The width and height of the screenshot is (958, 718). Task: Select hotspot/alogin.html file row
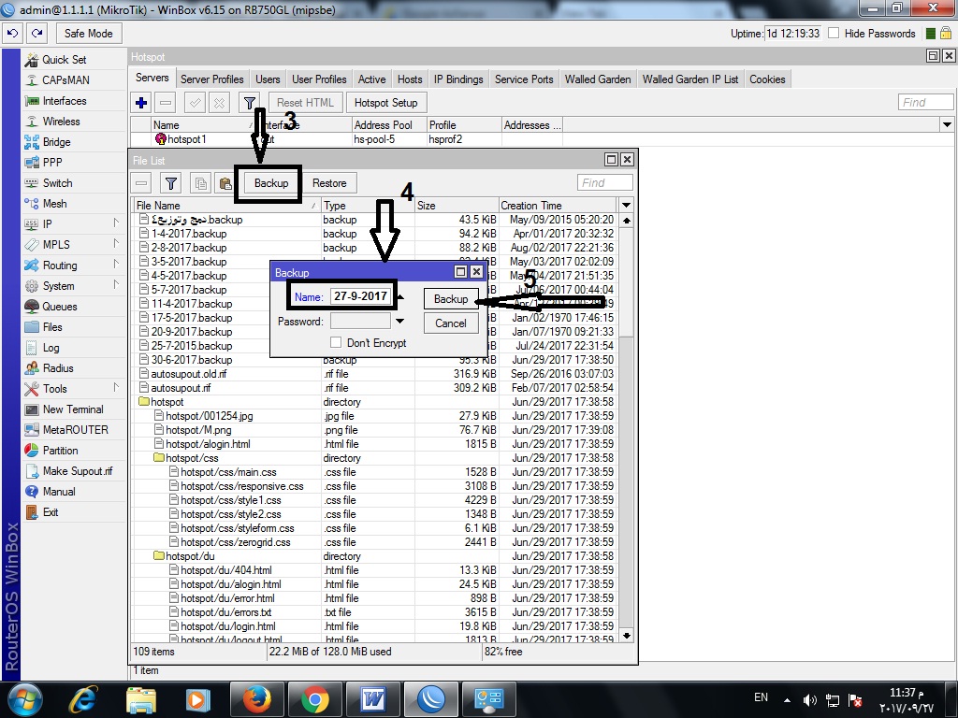(374, 444)
